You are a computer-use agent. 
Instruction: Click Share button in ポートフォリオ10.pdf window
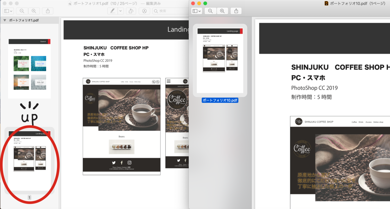click(x=236, y=11)
